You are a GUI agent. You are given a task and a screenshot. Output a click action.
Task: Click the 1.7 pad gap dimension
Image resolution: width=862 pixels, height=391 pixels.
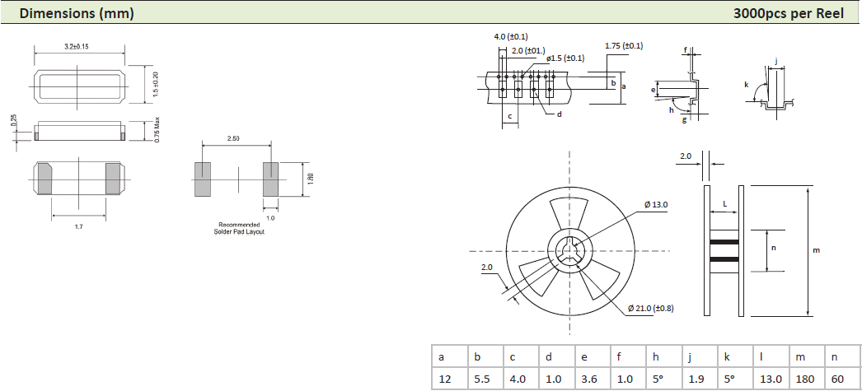click(x=78, y=225)
